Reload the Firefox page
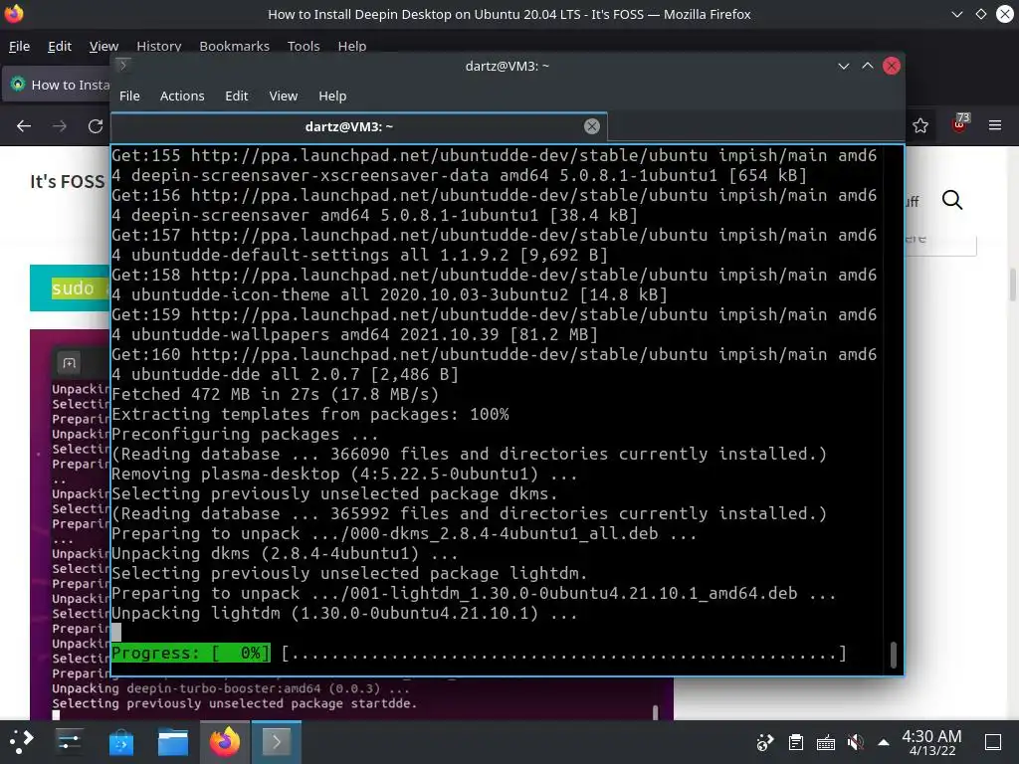This screenshot has height=764, width=1019. click(x=96, y=126)
